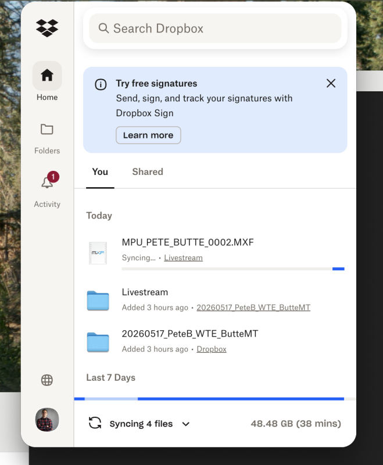Click the MXF file thumbnail icon
Viewport: 383px width, 465px height.
tap(98, 253)
